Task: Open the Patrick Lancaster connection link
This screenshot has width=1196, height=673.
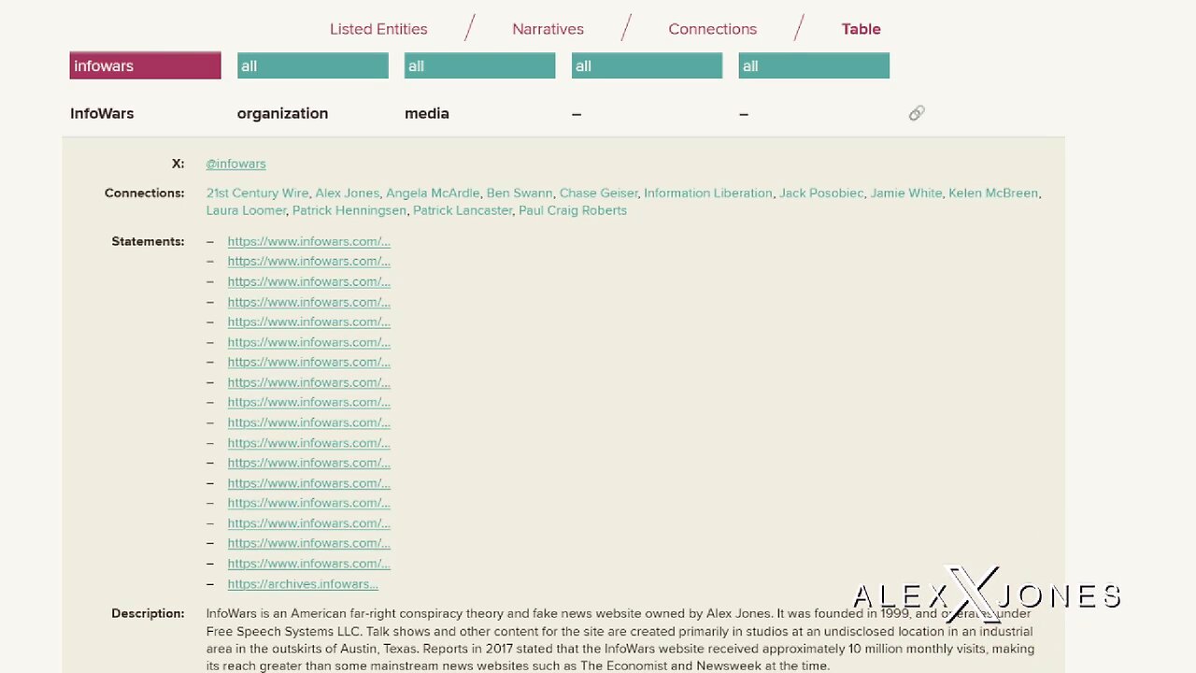Action: click(x=463, y=210)
